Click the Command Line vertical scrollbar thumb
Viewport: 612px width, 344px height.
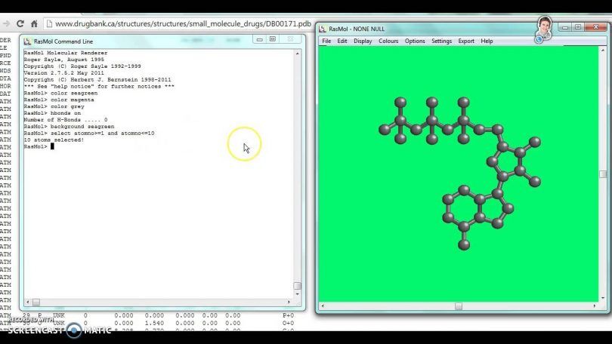(x=298, y=286)
